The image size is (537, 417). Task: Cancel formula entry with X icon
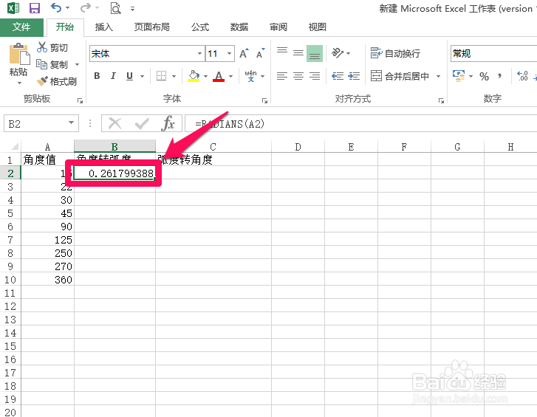[x=114, y=123]
